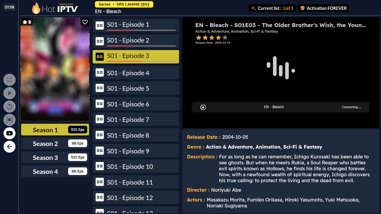Click the SD icon for Episode 7
The height and width of the screenshot is (214, 381).
(100, 119)
